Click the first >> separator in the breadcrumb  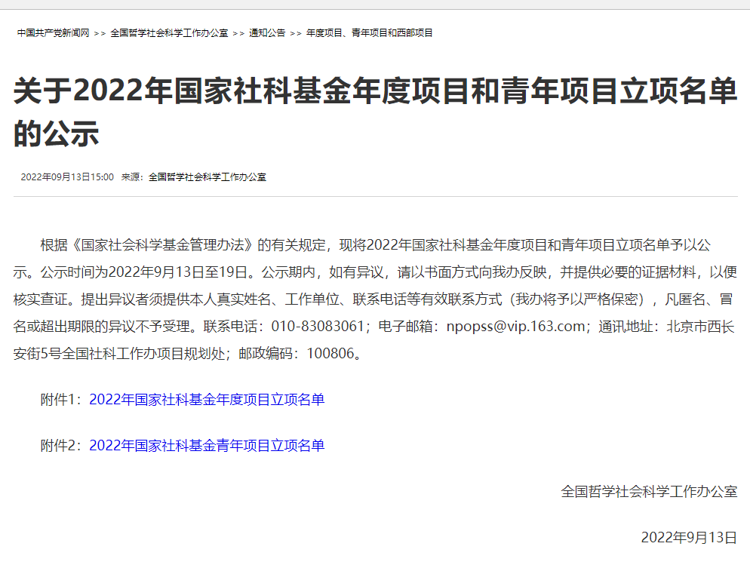[100, 33]
